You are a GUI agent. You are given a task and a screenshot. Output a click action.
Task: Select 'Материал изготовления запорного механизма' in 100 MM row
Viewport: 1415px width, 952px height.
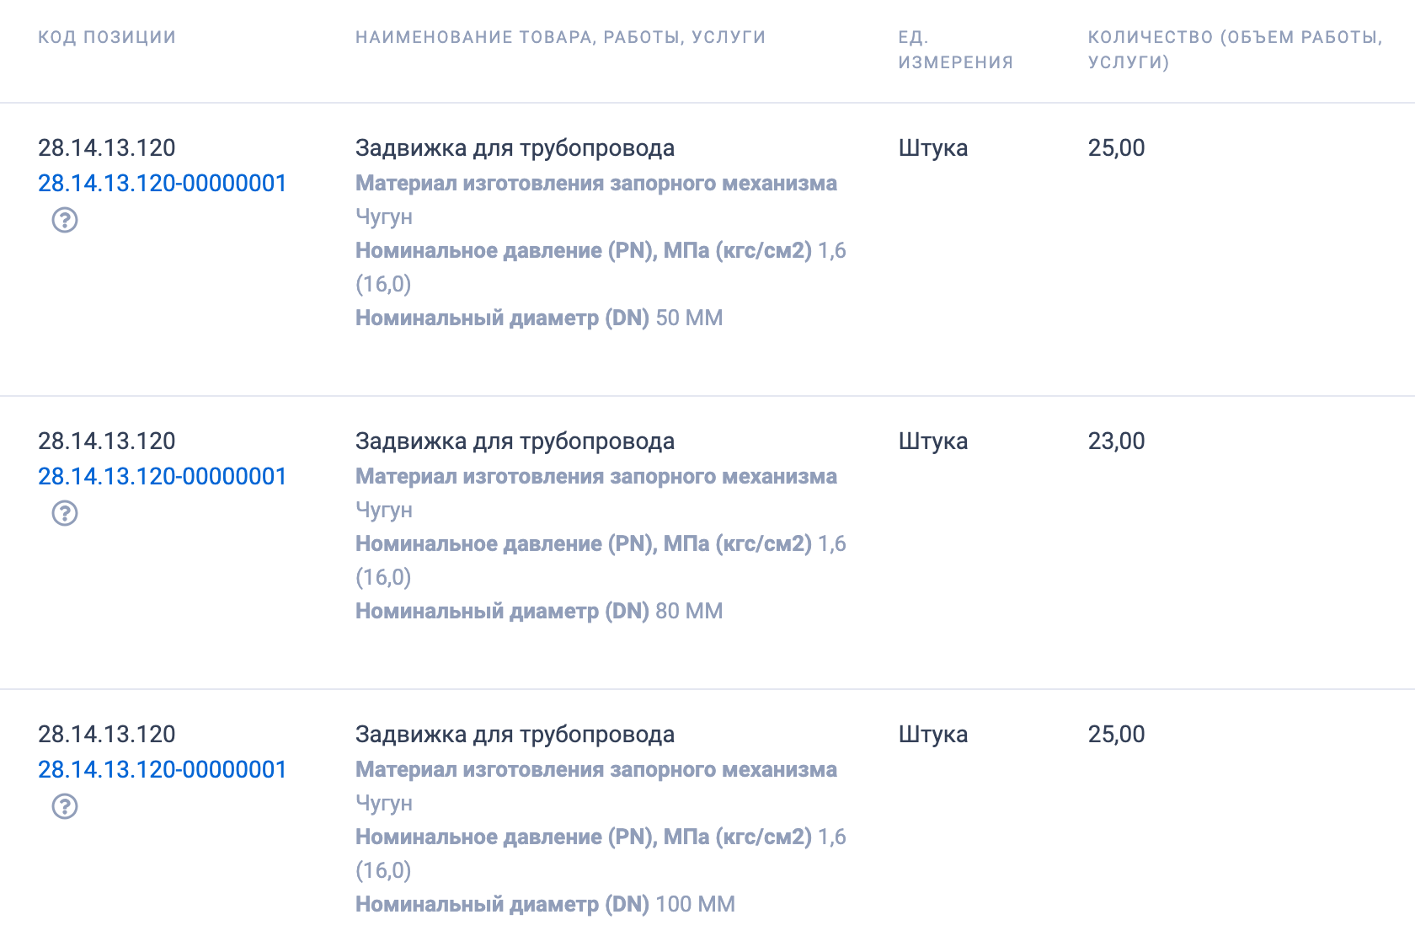pyautogui.click(x=596, y=769)
